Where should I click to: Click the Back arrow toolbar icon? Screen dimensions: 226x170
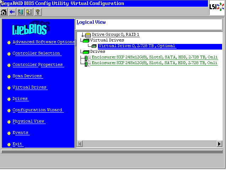12,12
